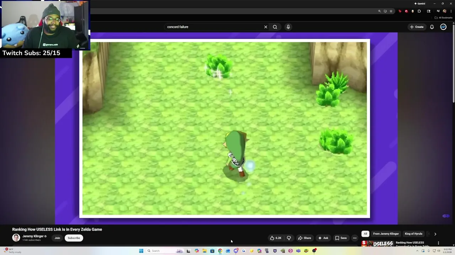Open the Chrome extensions puzzle icon
Image resolution: width=455 pixels, height=255 pixels.
(x=419, y=11)
